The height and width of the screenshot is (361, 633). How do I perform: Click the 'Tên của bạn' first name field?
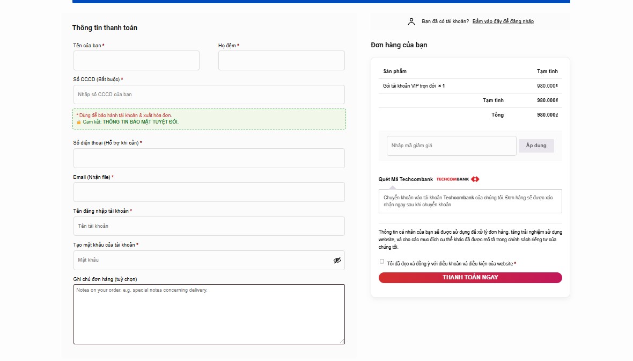point(136,60)
